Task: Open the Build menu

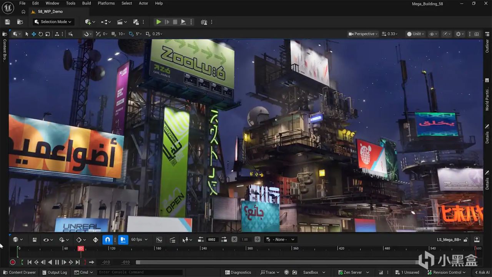Action: pos(86,3)
